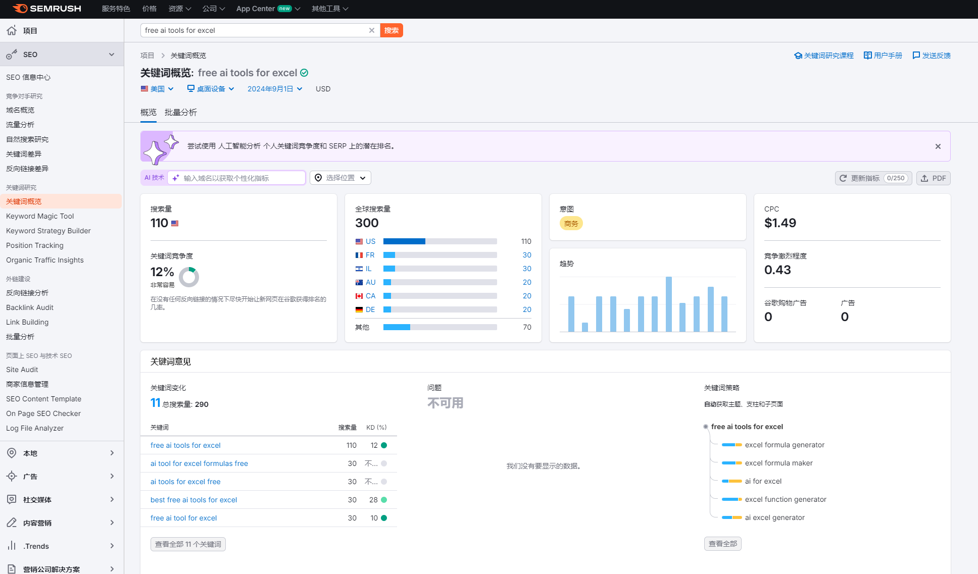978x574 pixels.
Task: Click the .Trends bar chart icon
Action: click(12, 546)
